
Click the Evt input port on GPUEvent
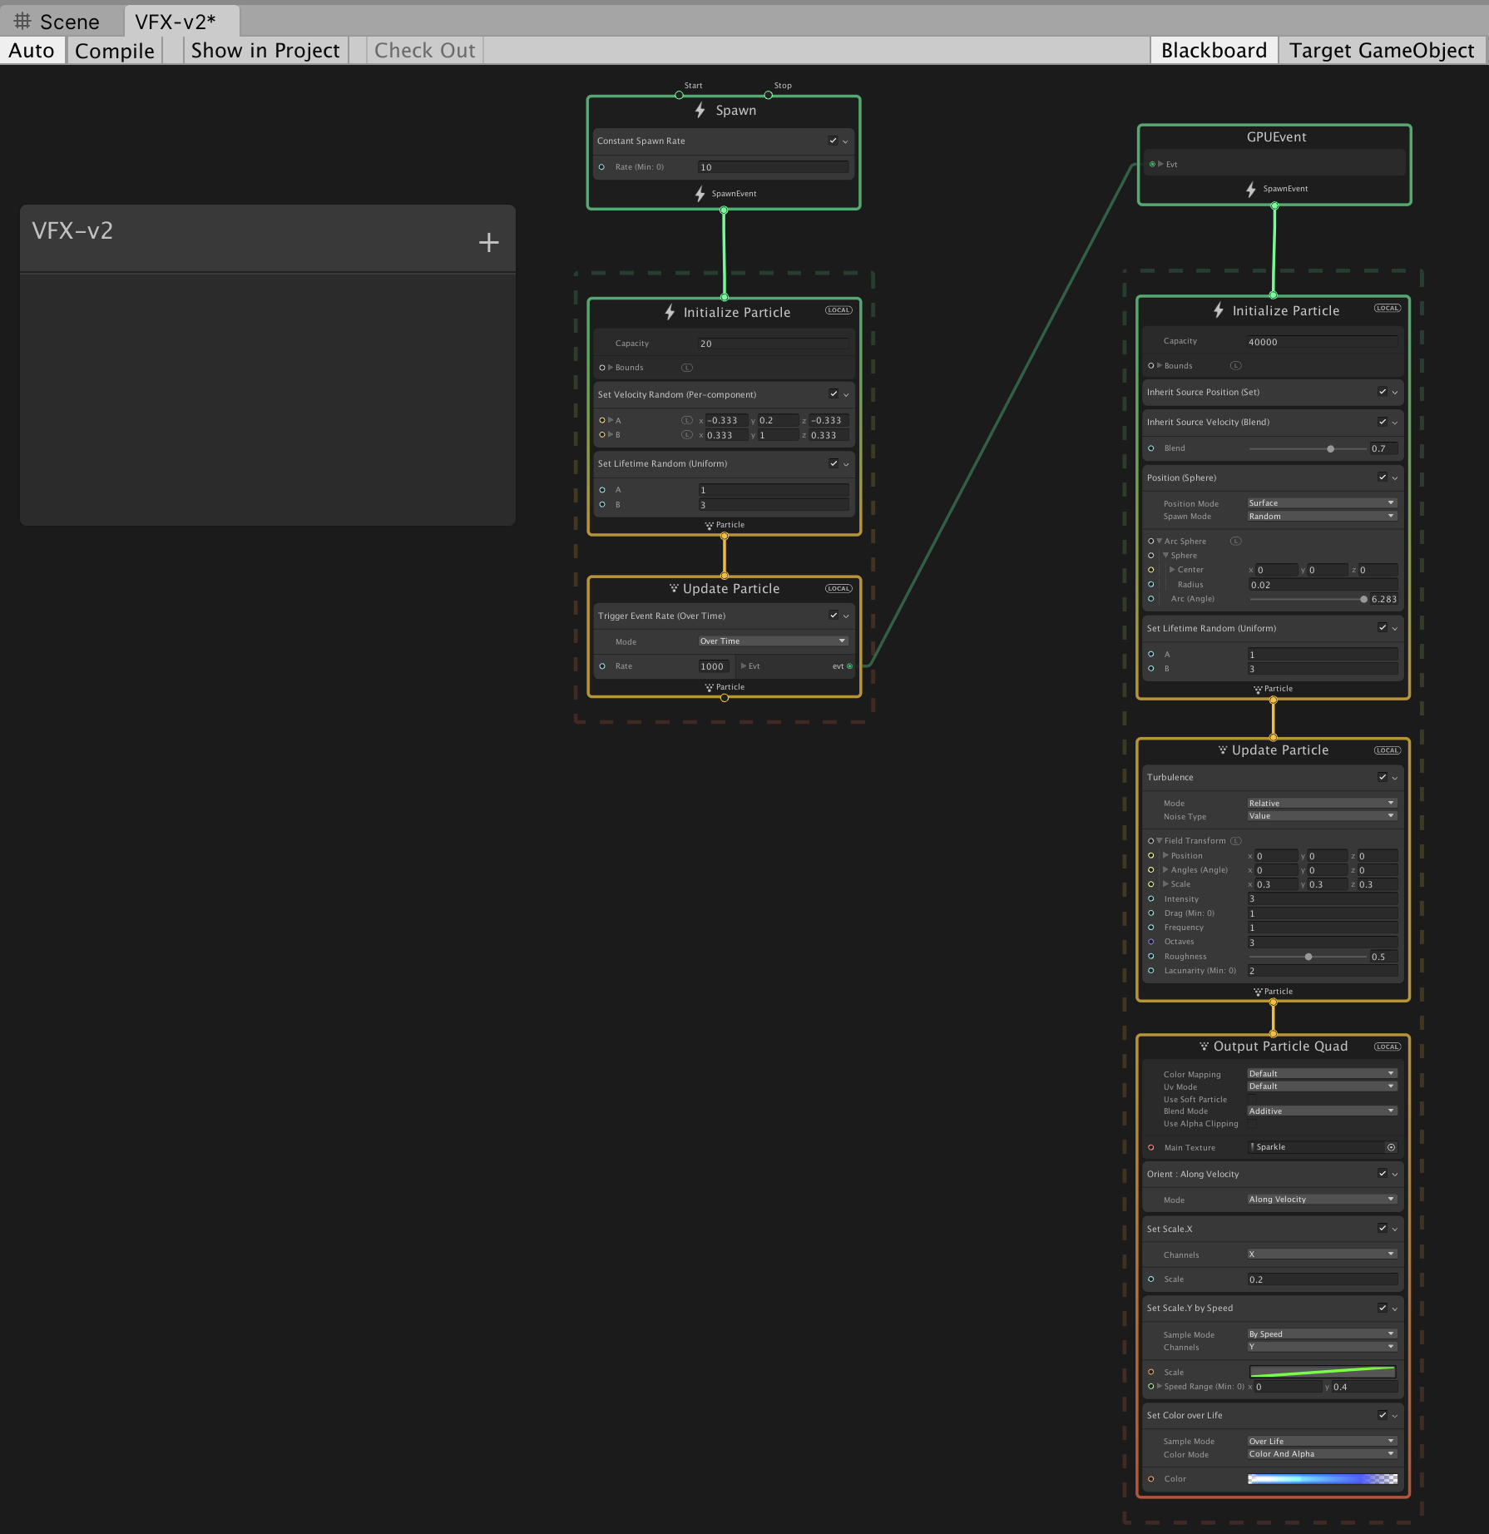[x=1152, y=164]
